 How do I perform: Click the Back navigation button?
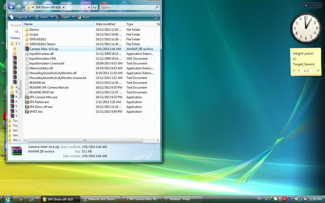click(x=11, y=7)
